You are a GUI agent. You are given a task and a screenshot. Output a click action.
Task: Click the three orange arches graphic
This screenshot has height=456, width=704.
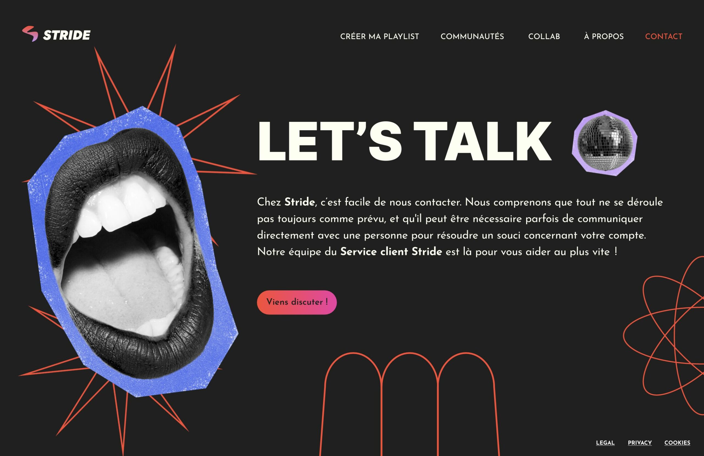click(x=409, y=404)
